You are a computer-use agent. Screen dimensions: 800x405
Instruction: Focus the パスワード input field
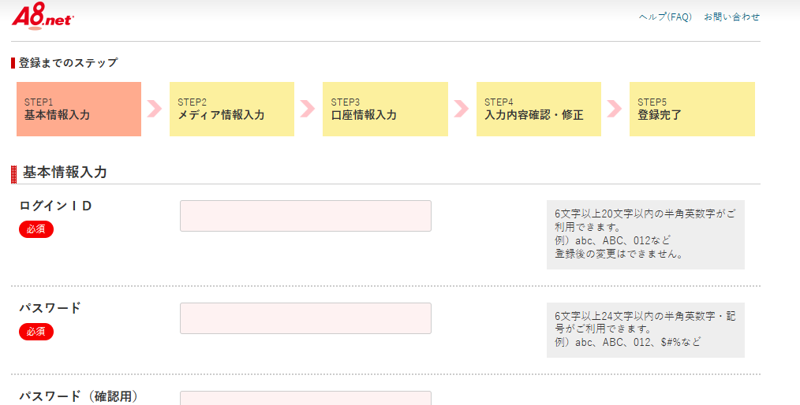tap(305, 318)
